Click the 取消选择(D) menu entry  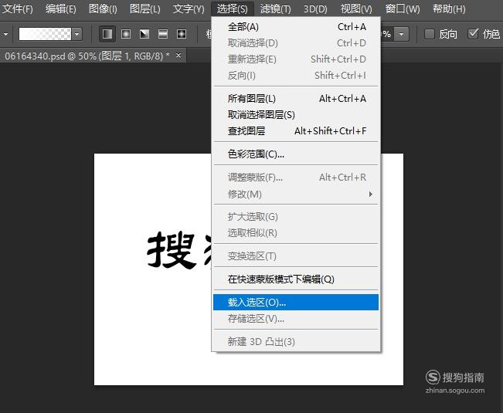(296, 43)
